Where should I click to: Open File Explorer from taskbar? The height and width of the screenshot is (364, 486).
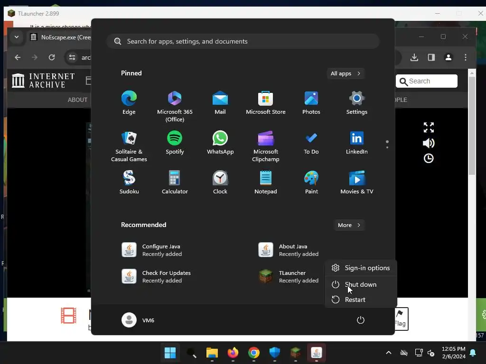(212, 353)
